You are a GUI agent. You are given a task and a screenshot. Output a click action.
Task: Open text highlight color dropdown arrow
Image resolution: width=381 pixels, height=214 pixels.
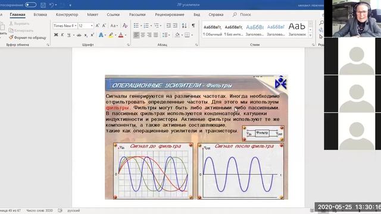[115, 35]
